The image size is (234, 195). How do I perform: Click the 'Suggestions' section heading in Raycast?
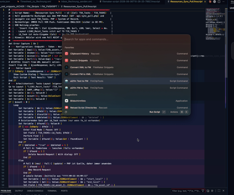pos(71,95)
